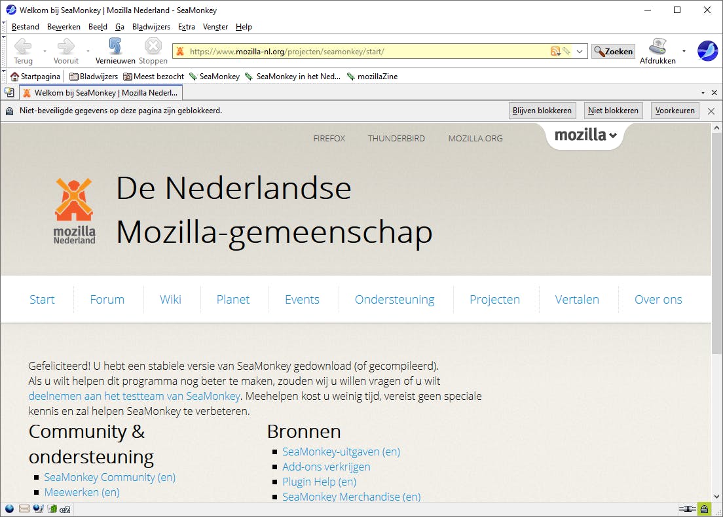Open Mail & Newsgroups from the status bar envelope
Screen dimensions: 723x517
click(24, 508)
